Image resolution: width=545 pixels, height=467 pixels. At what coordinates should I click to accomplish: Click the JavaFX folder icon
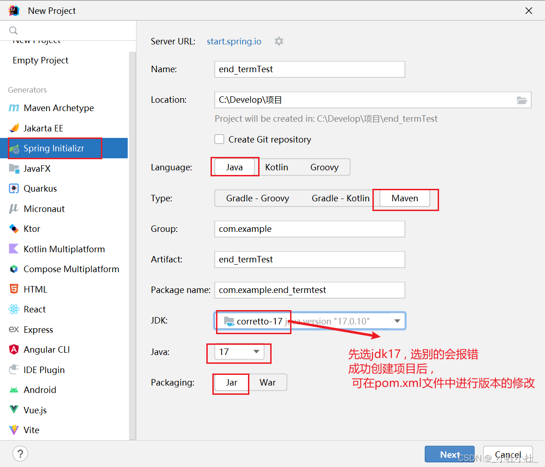click(14, 168)
